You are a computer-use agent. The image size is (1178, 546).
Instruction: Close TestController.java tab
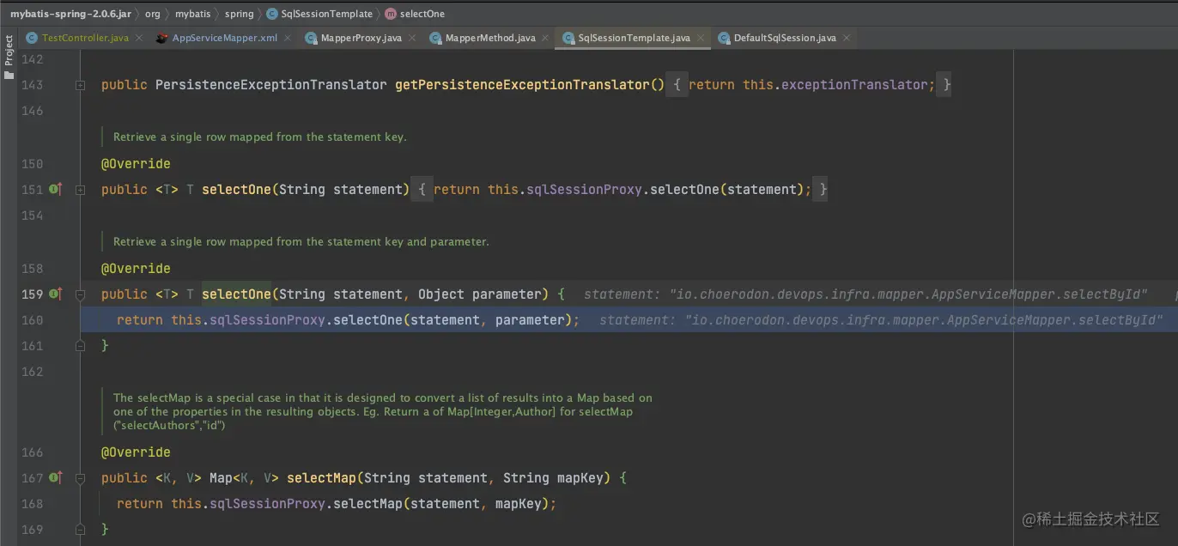139,39
